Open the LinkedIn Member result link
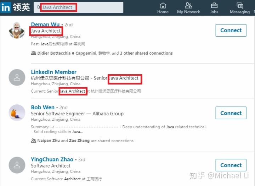Image resolution: width=255 pixels, height=186 pixels. (x=54, y=72)
